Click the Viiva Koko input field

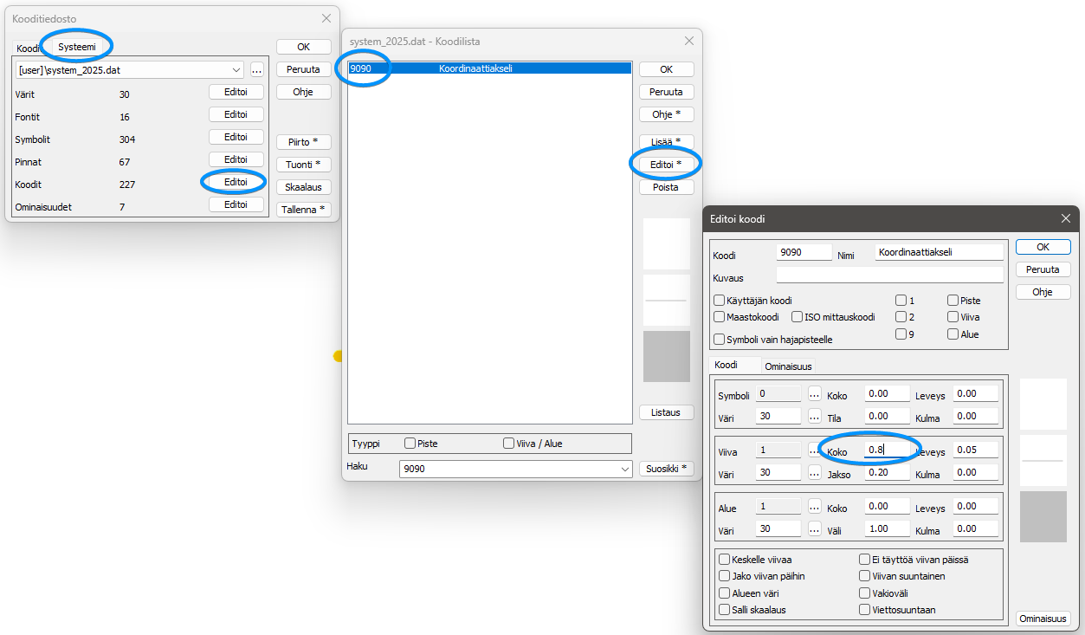point(887,450)
